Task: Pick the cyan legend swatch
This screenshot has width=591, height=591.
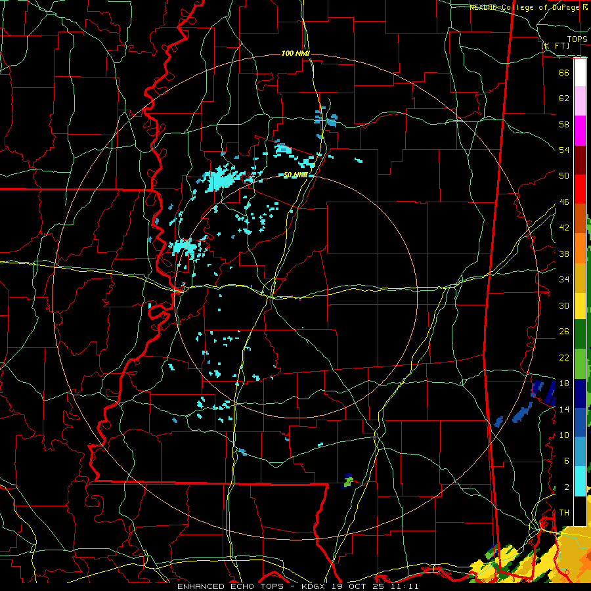Action: [580, 481]
